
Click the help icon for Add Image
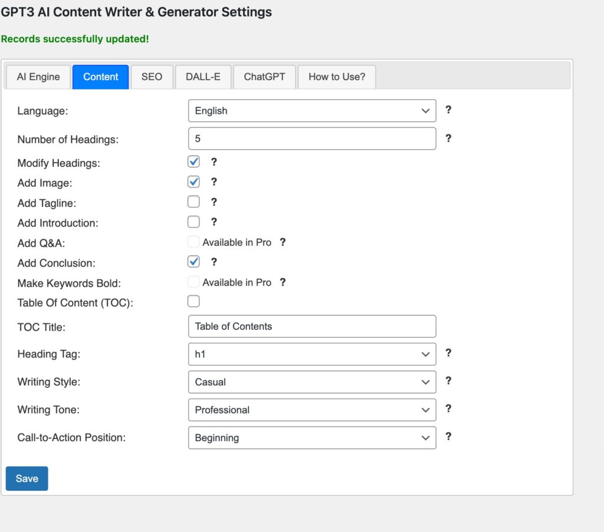[214, 182]
